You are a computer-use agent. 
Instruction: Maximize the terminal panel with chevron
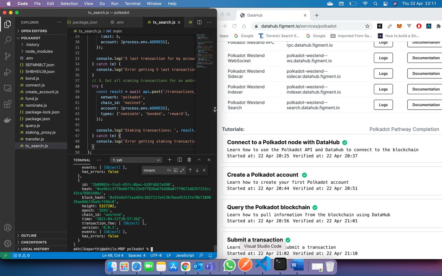point(199,160)
